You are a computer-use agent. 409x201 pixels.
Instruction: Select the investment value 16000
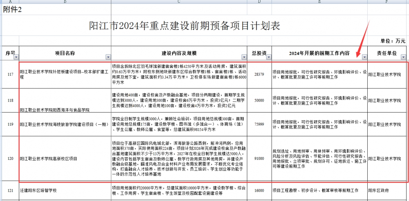(260, 190)
